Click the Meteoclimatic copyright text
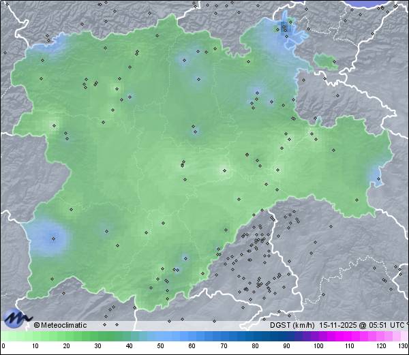 tap(61, 325)
